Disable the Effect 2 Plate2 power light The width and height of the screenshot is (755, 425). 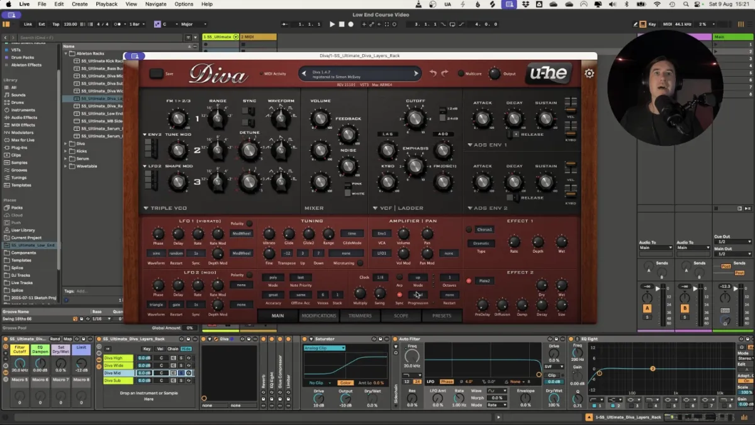pyautogui.click(x=469, y=281)
